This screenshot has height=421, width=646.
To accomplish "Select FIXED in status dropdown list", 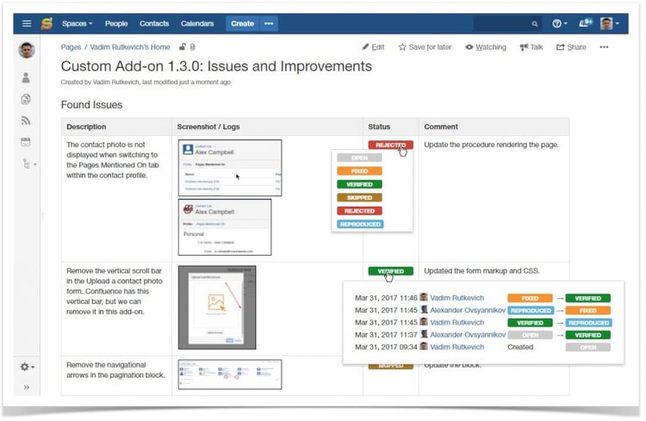I will 358,170.
